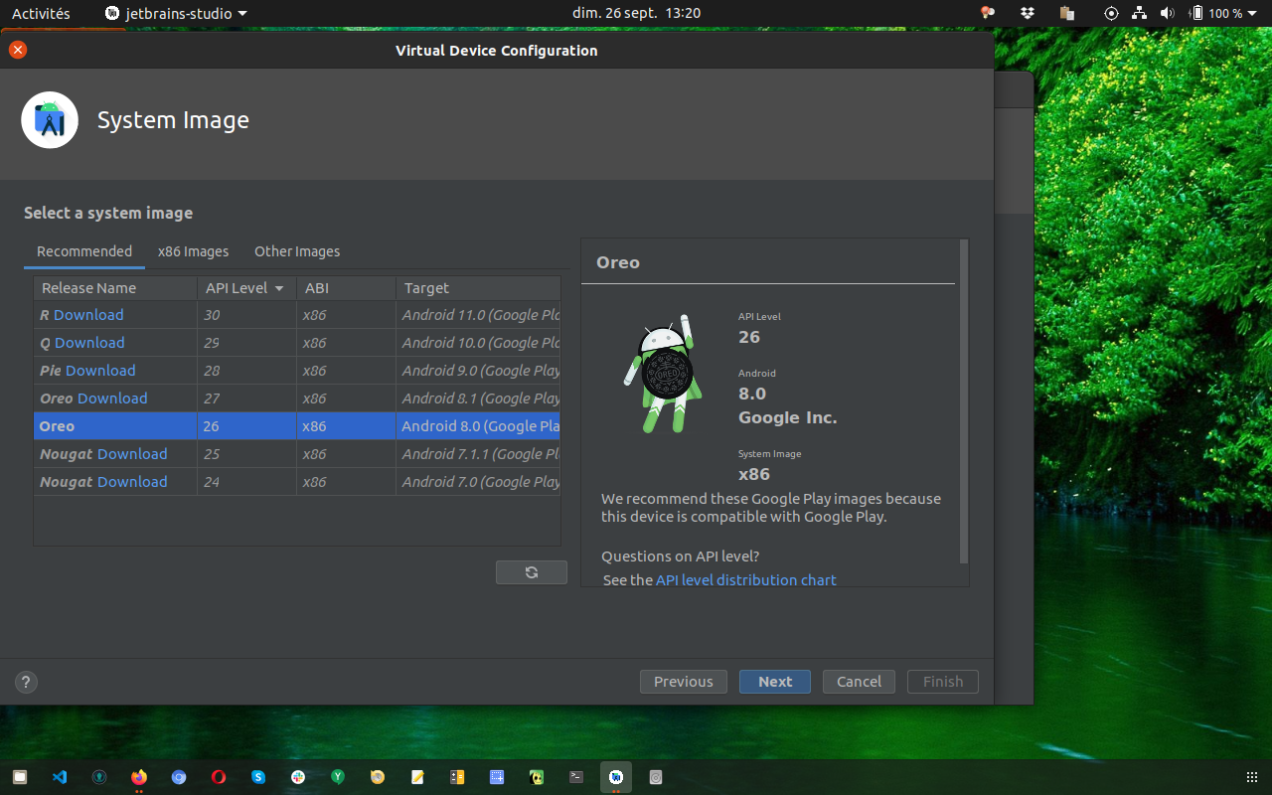Image resolution: width=1272 pixels, height=795 pixels.
Task: Open the network connection tray icon
Action: click(1139, 13)
